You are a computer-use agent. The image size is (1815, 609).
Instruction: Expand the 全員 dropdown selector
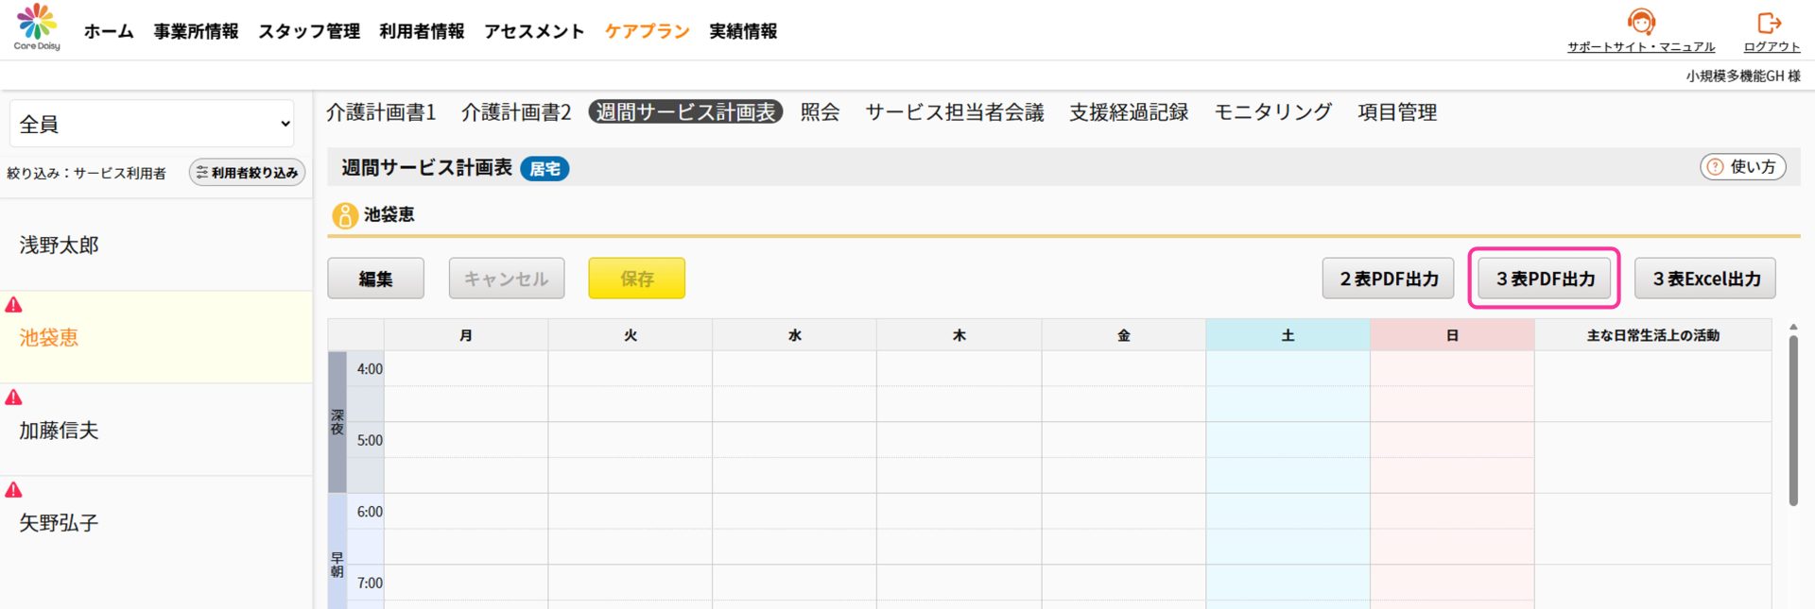[x=154, y=124]
